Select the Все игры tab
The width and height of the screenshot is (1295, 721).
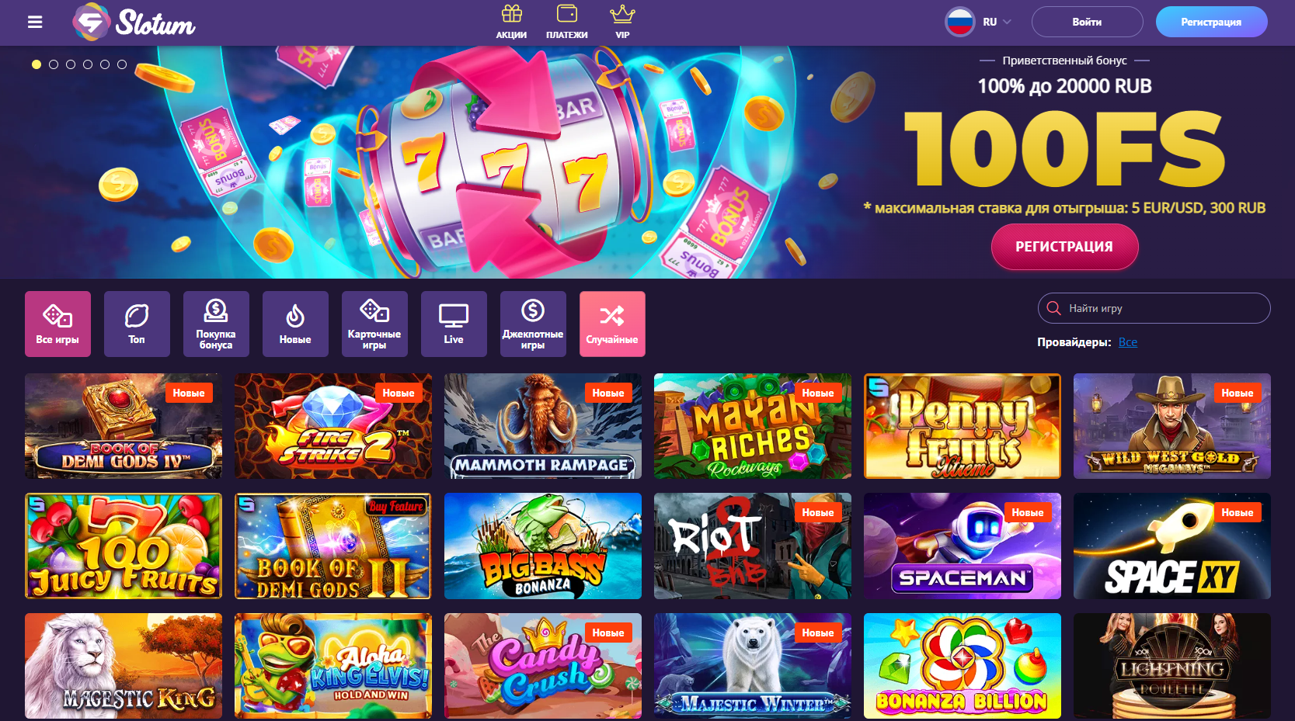(x=57, y=324)
